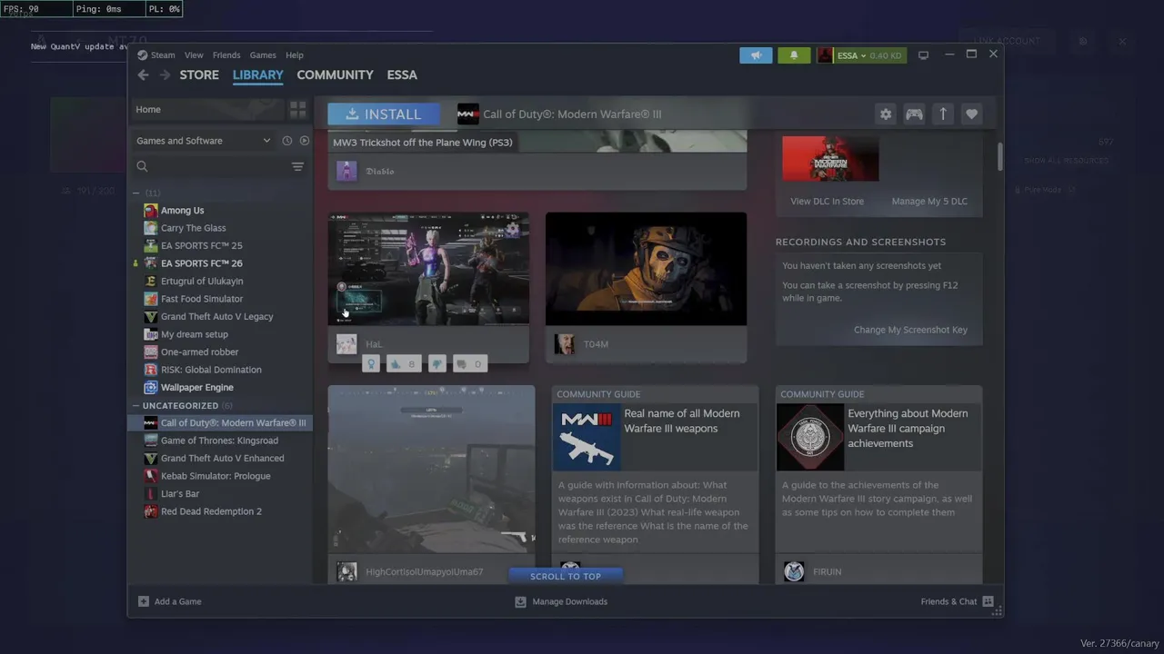Image resolution: width=1164 pixels, height=654 pixels.
Task: Open advanced filter options icon
Action: 297,166
